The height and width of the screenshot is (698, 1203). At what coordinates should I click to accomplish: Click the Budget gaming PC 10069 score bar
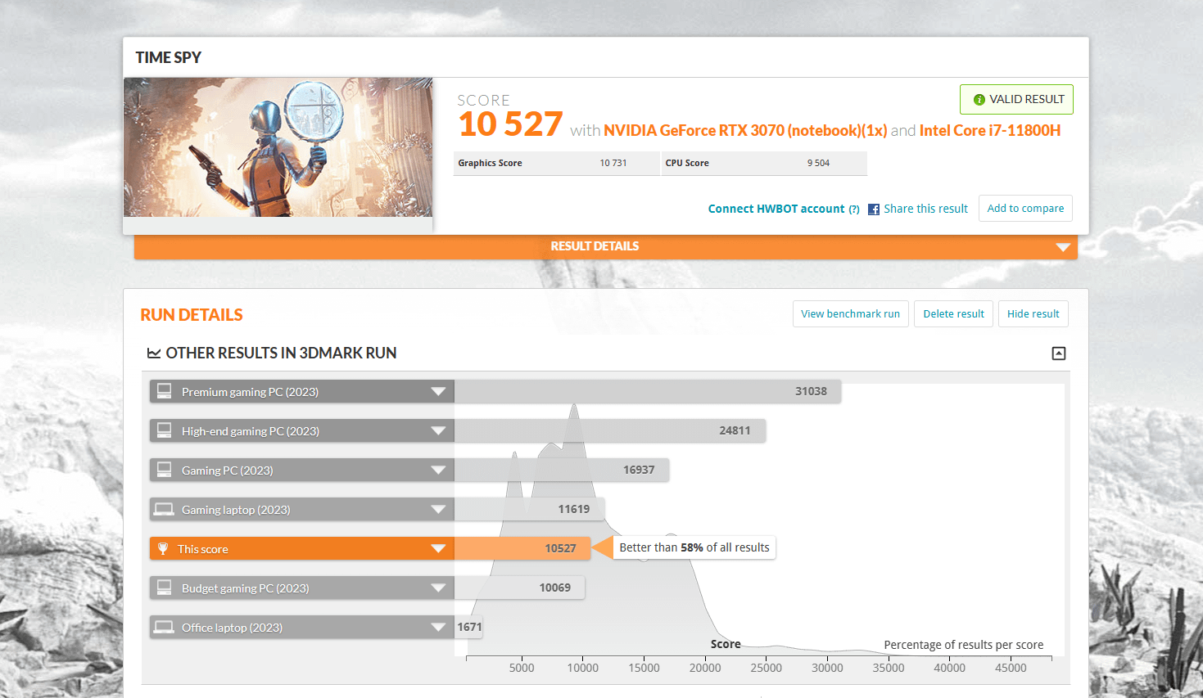coord(519,588)
